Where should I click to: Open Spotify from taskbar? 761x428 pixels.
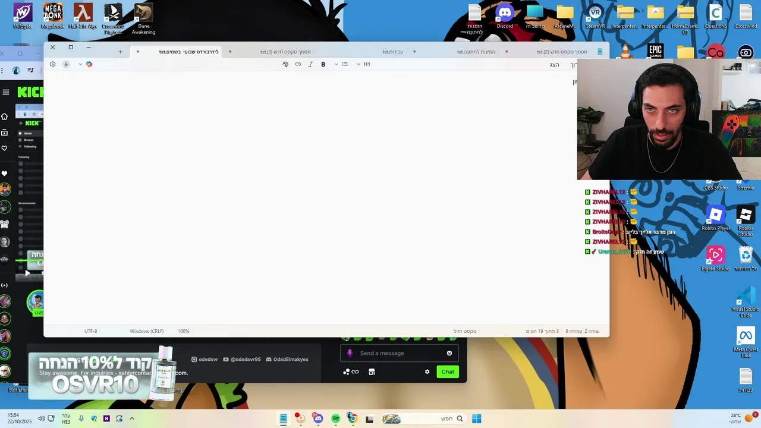[x=335, y=419]
